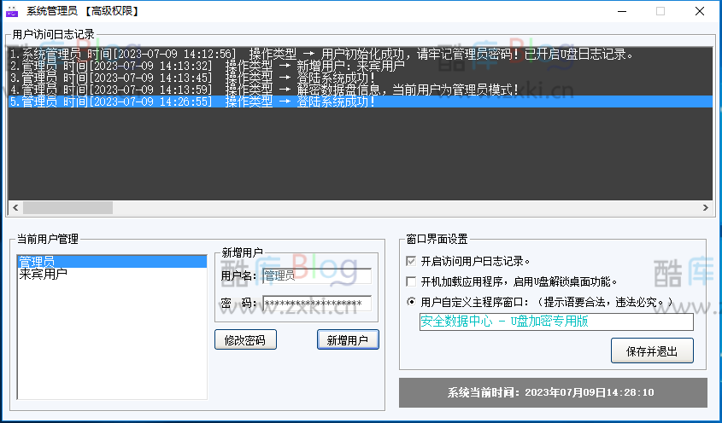Screen dimensions: 722x423
Task: Click the 用户名 input field
Action: point(317,275)
